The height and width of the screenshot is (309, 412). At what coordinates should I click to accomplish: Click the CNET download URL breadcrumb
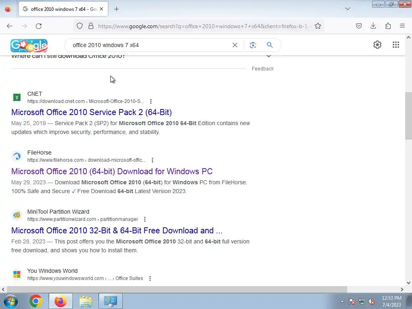tap(86, 101)
